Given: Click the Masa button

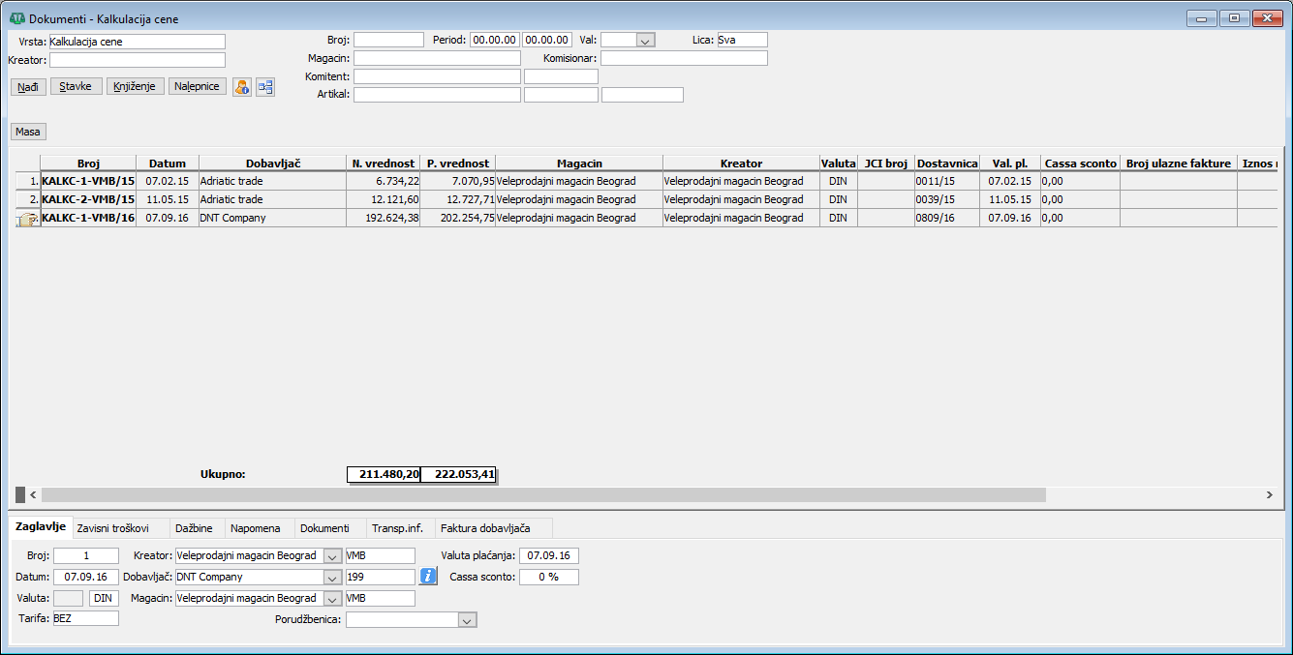Looking at the screenshot, I should [x=28, y=132].
